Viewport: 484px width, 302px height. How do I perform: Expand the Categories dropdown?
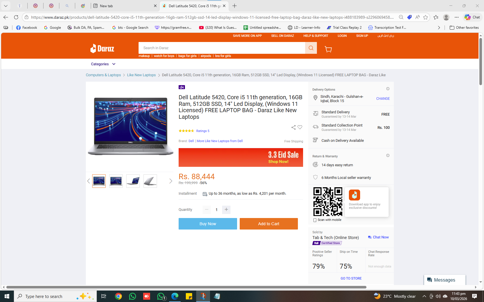pos(103,64)
